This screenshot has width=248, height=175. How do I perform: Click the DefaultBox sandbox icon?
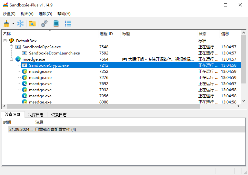(12, 41)
